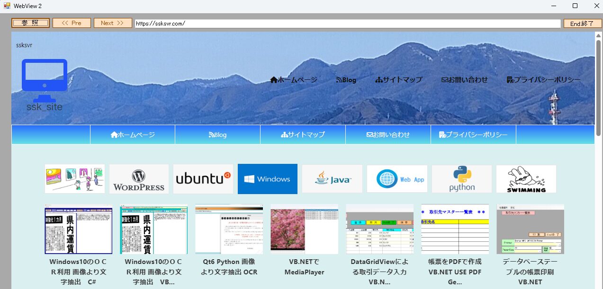Screen dimensions: 603x289
Task: Open the gallery illustration icon in the logo row
Action: point(74,178)
